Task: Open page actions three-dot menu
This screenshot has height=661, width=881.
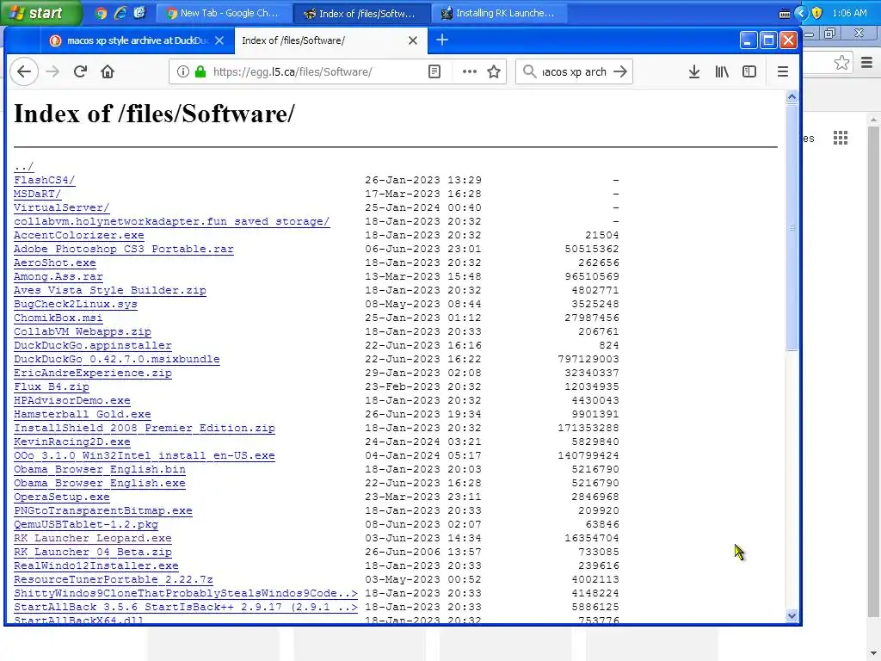Action: coord(469,71)
